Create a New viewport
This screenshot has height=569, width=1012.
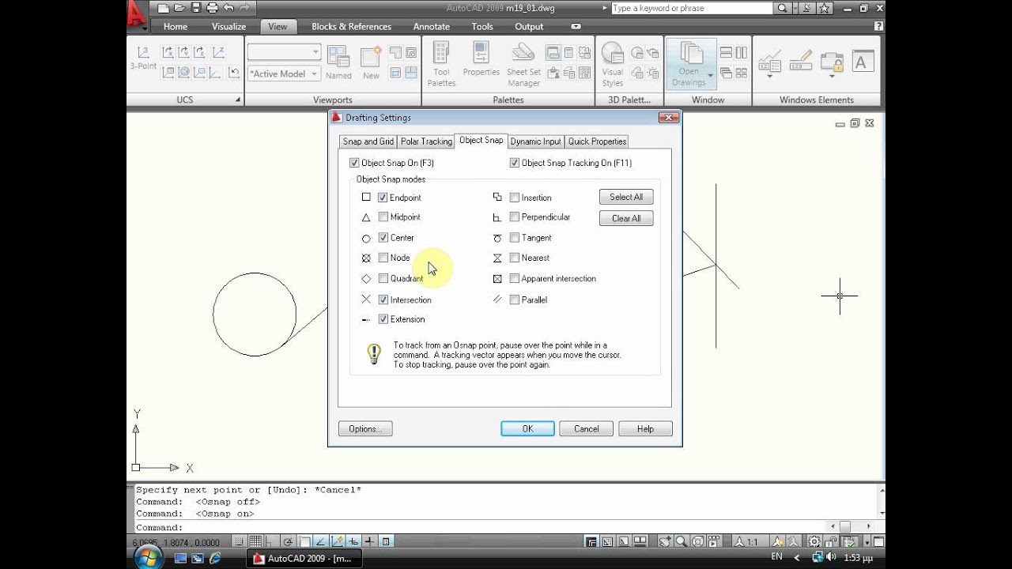coord(371,62)
